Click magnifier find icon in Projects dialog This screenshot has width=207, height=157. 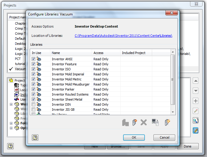(x=196, y=120)
